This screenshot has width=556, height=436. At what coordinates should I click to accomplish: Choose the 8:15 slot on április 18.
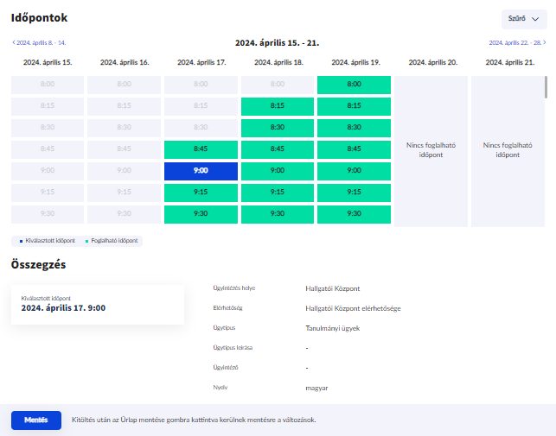tap(277, 106)
